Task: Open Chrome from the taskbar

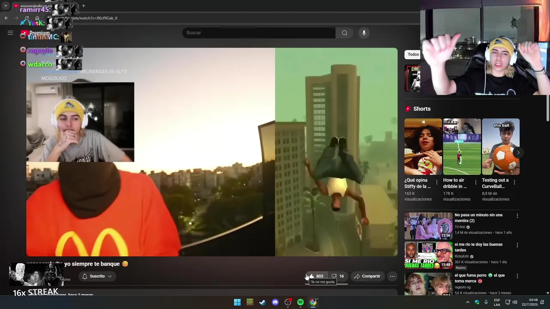Action: pos(313,302)
